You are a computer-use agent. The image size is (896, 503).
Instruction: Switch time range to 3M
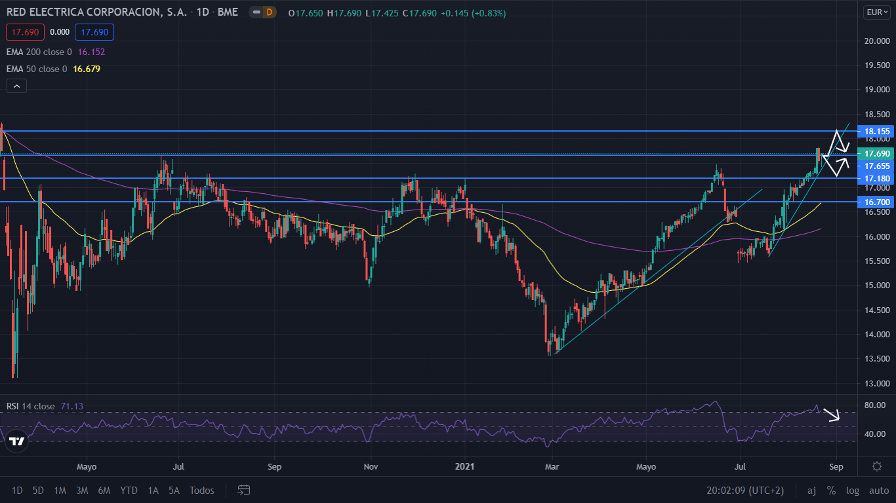point(82,490)
